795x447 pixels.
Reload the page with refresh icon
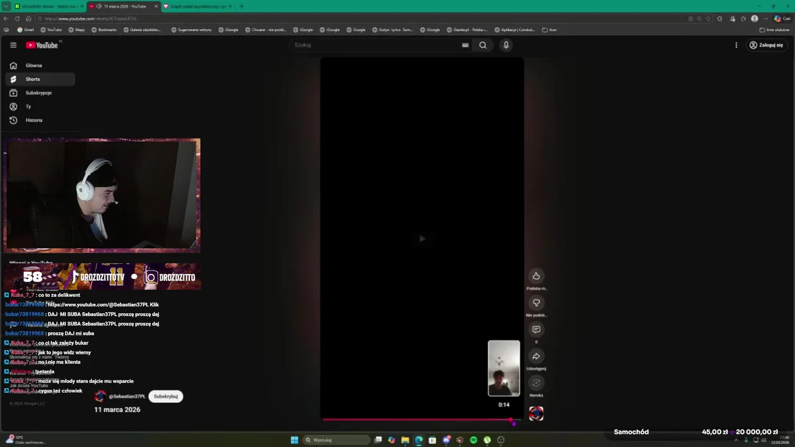[x=17, y=19]
